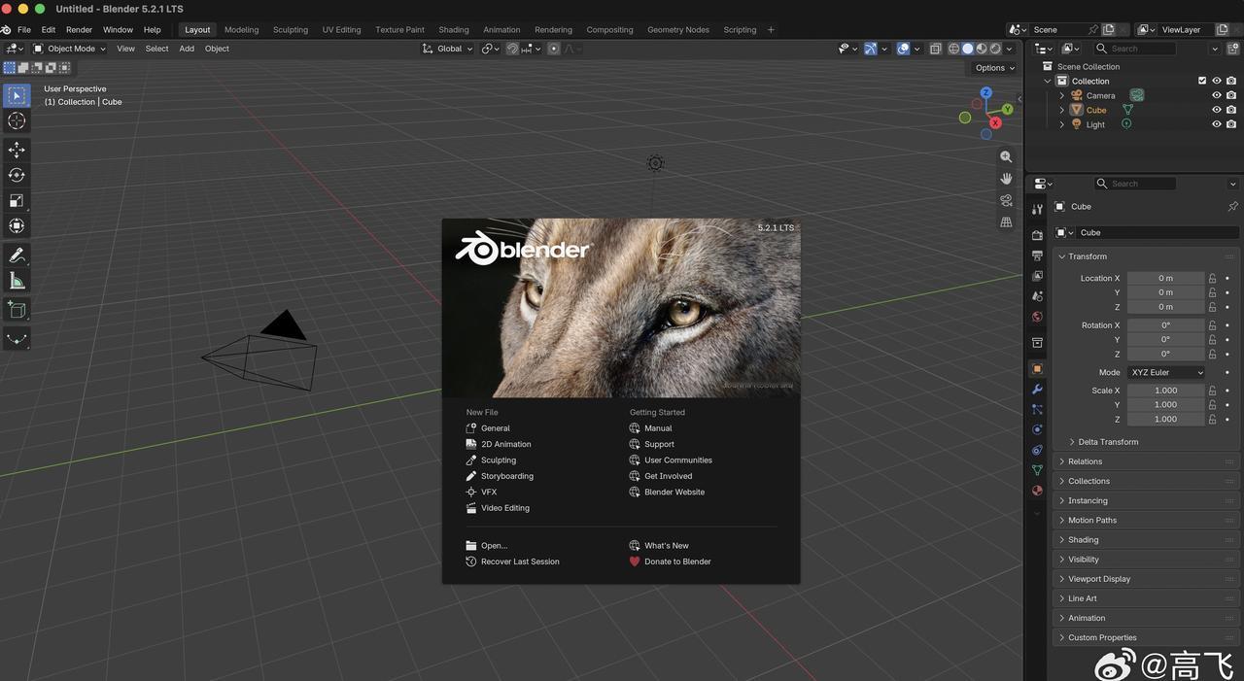Open the Object Mode dropdown
This screenshot has width=1244, height=681.
click(70, 49)
